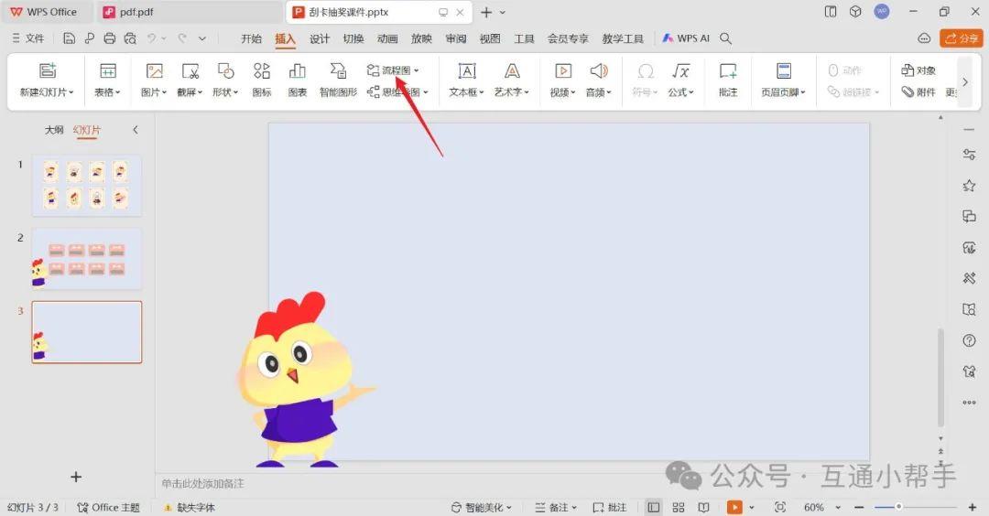Open the Formula (公式) tool

pyautogui.click(x=680, y=80)
